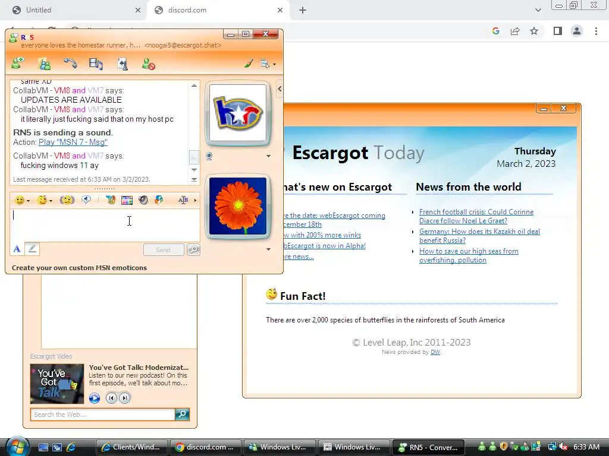Switch to the discord.com browser tab
Screen dimensions: 609x456
click(218, 10)
